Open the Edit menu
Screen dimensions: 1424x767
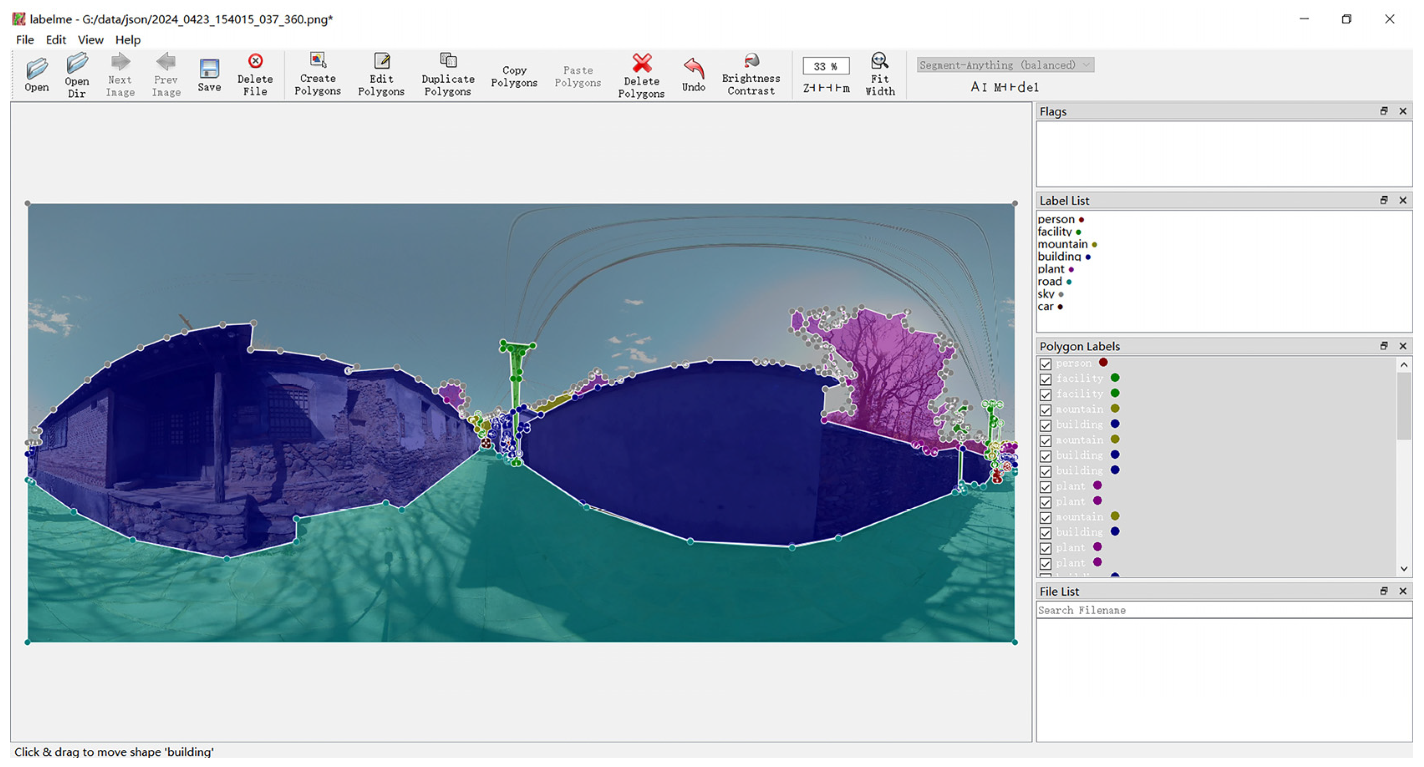[55, 40]
